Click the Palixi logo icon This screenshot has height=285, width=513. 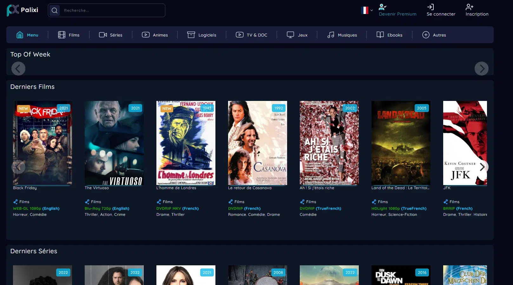pos(13,10)
